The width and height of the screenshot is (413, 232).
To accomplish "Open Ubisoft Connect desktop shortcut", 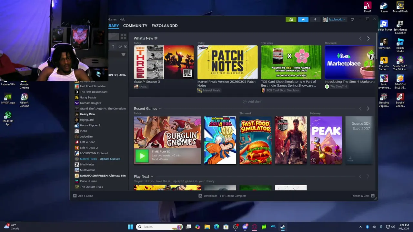I will coord(24,100).
